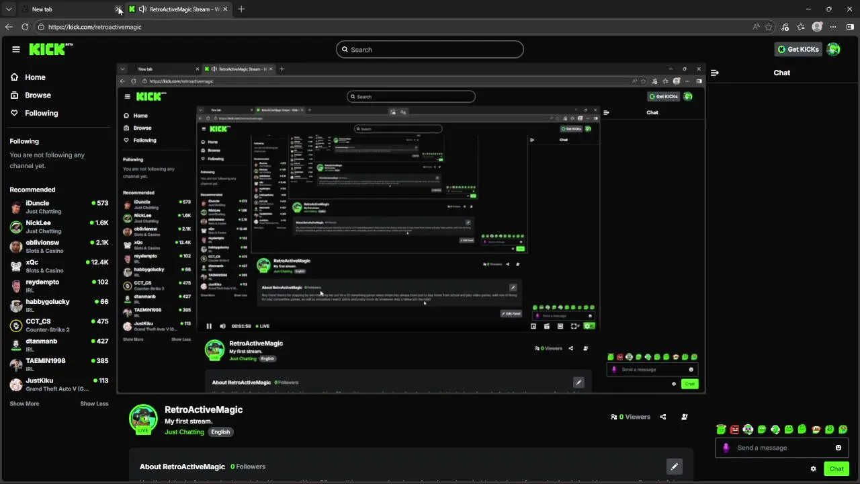The width and height of the screenshot is (860, 484).
Task: Open browser tab search dropdown
Action: 9,9
